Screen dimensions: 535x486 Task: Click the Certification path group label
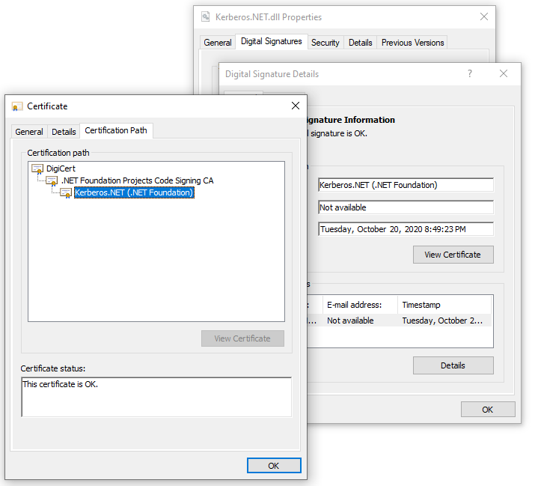pyautogui.click(x=58, y=153)
